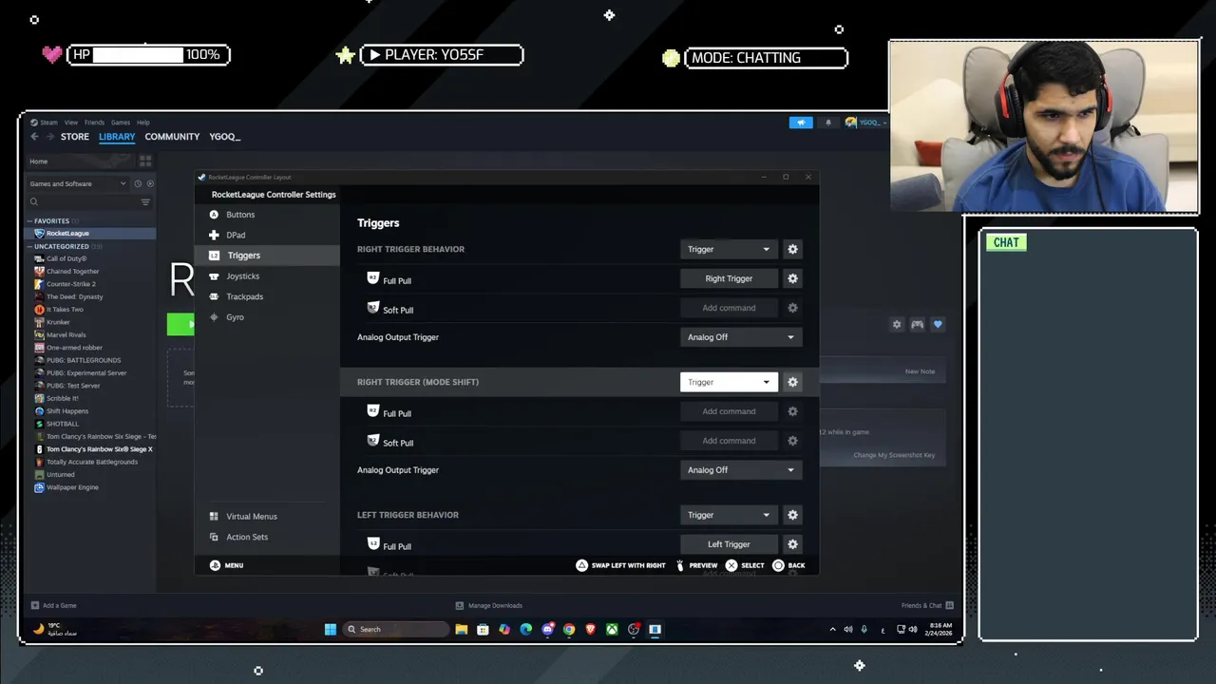Open Windows Start menu
The width and height of the screenshot is (1216, 684).
coord(330,629)
